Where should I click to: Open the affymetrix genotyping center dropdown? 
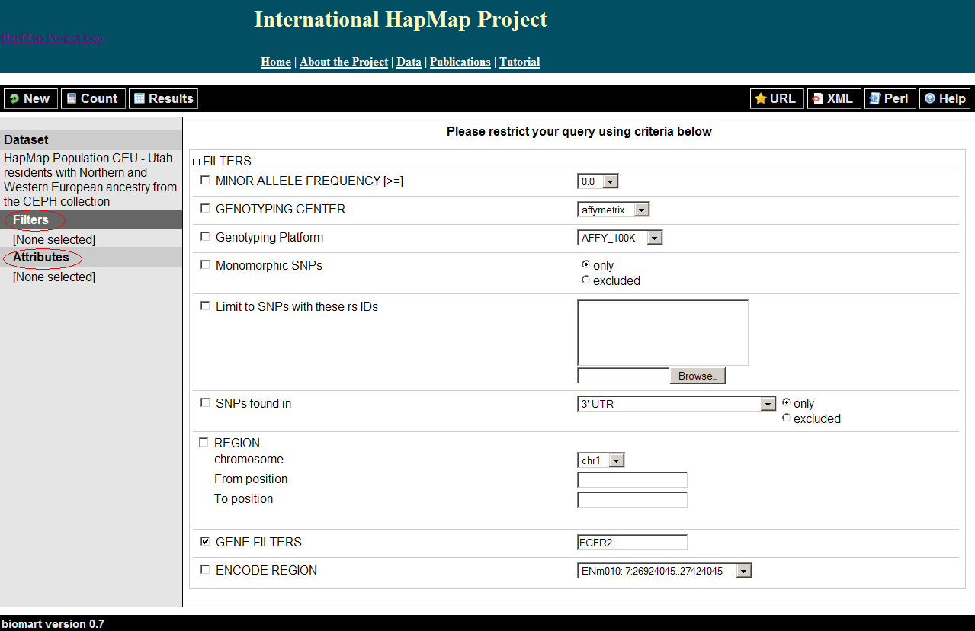pyautogui.click(x=614, y=210)
